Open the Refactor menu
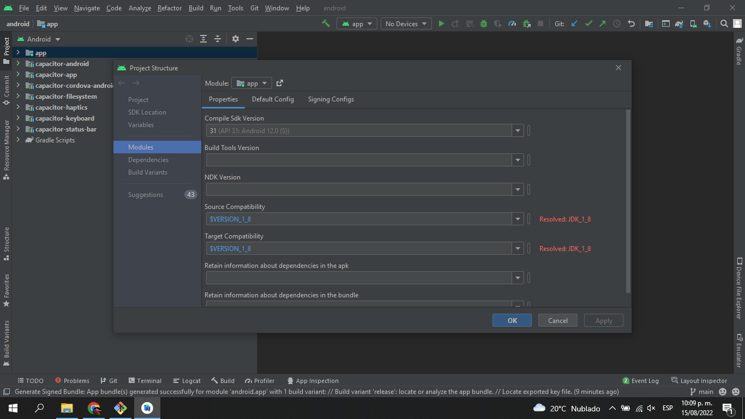 (x=170, y=8)
